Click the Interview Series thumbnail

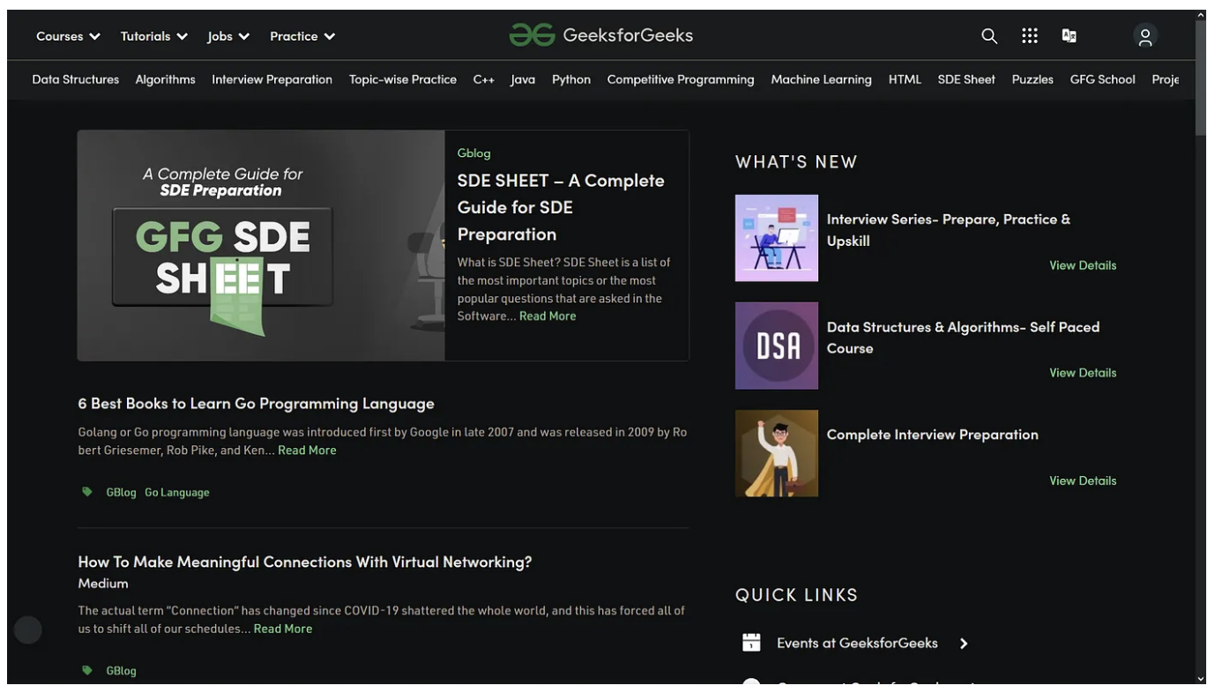pos(777,238)
